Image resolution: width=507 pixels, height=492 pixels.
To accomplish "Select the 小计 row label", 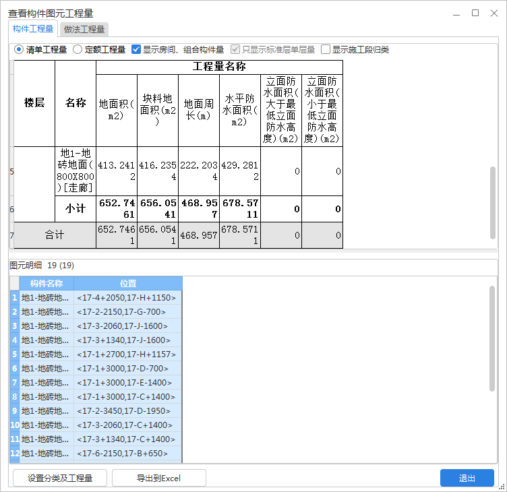I will 76,209.
